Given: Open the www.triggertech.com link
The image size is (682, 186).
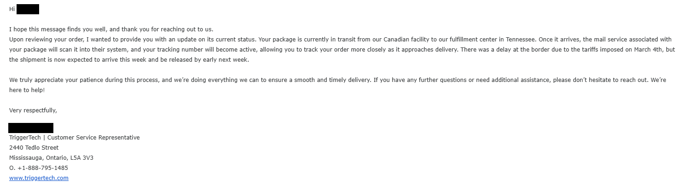Looking at the screenshot, I should tap(39, 178).
